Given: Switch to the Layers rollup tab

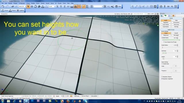Looking at the screenshot, I should [173, 15].
